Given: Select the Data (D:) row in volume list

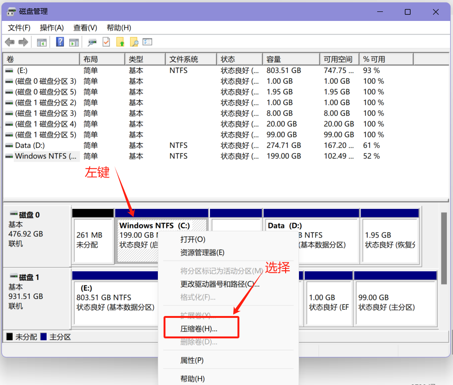Looking at the screenshot, I should 30,145.
